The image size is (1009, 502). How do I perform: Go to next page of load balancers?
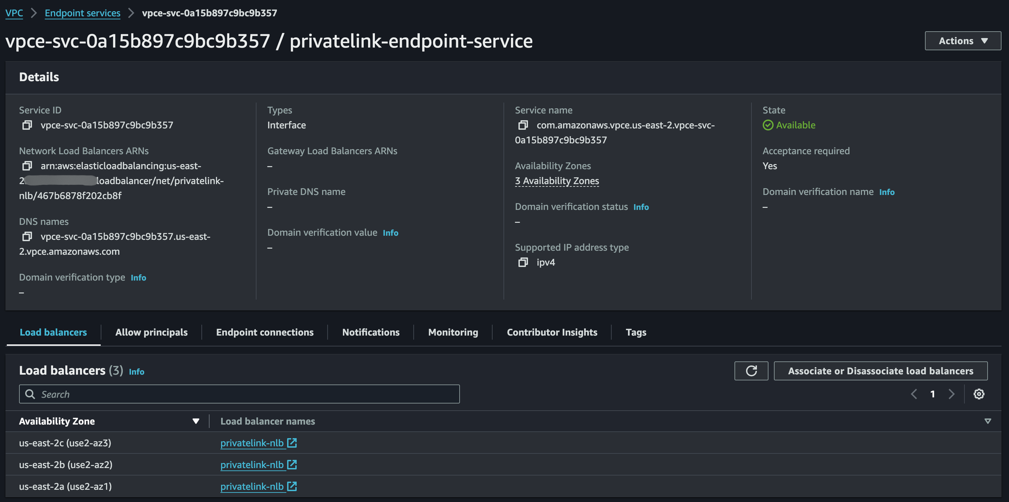(x=952, y=394)
